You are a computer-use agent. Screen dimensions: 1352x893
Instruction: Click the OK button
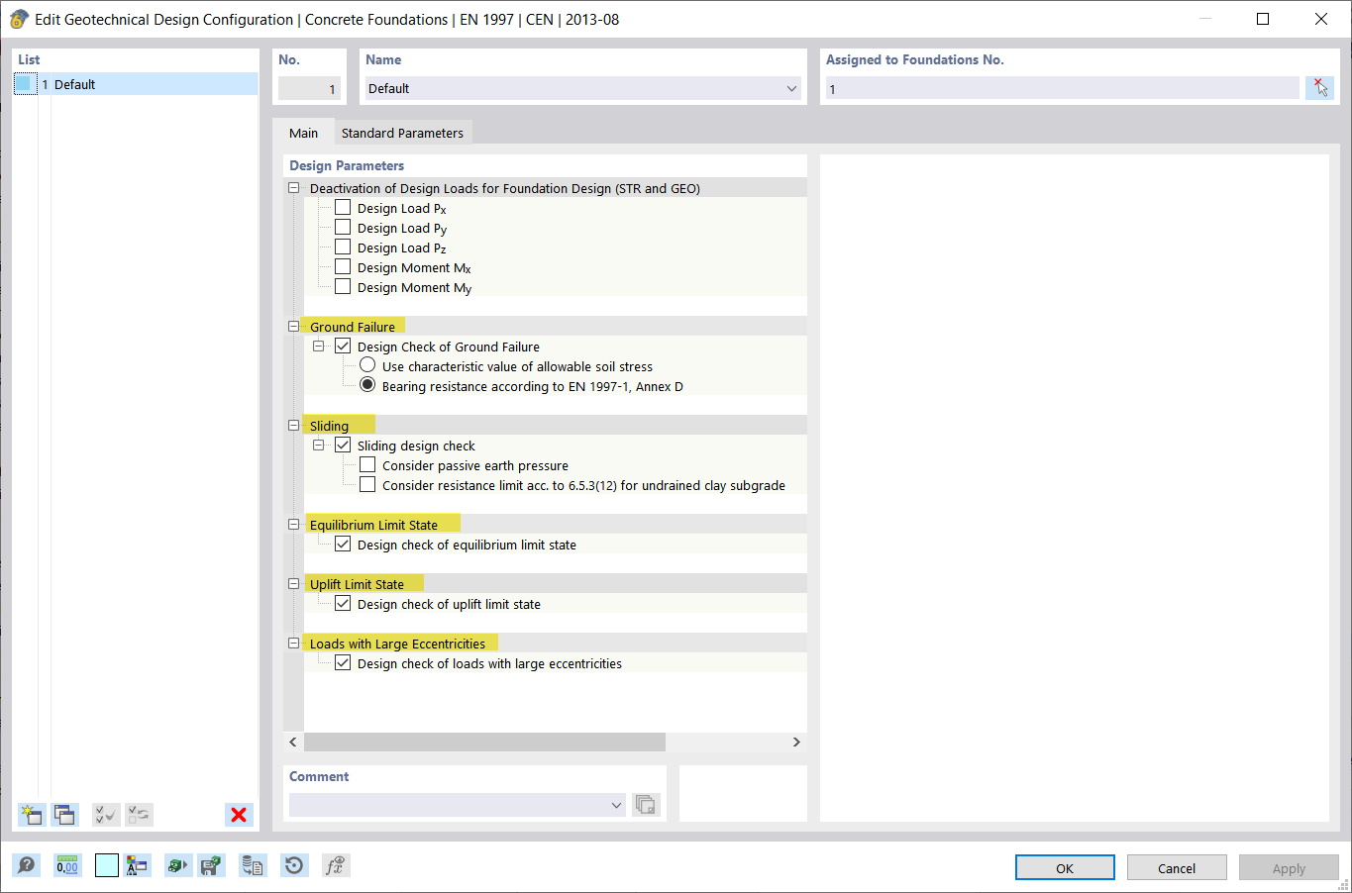coord(1065,867)
